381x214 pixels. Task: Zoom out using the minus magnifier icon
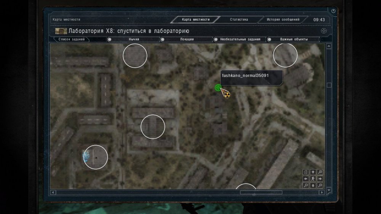click(306, 185)
